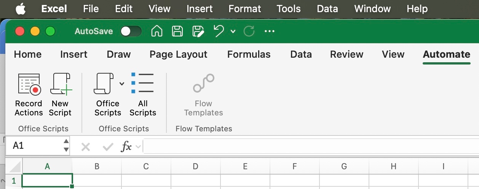479x189 pixels.
Task: Open the Draw ribbon tab
Action: pos(119,54)
